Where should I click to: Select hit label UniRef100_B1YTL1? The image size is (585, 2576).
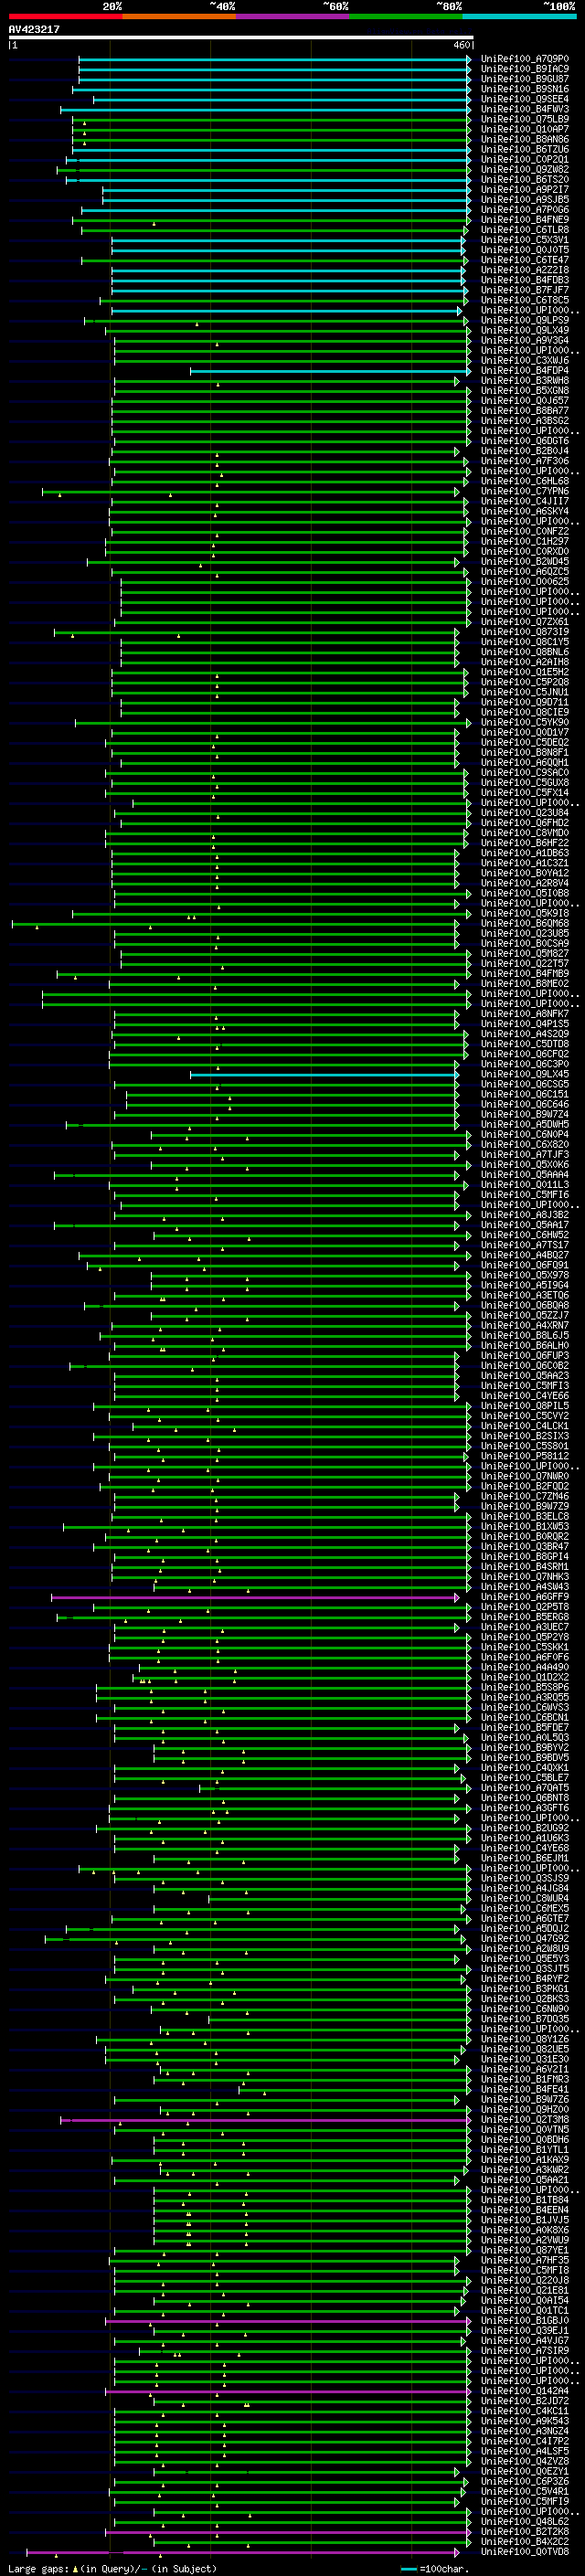click(x=524, y=2150)
